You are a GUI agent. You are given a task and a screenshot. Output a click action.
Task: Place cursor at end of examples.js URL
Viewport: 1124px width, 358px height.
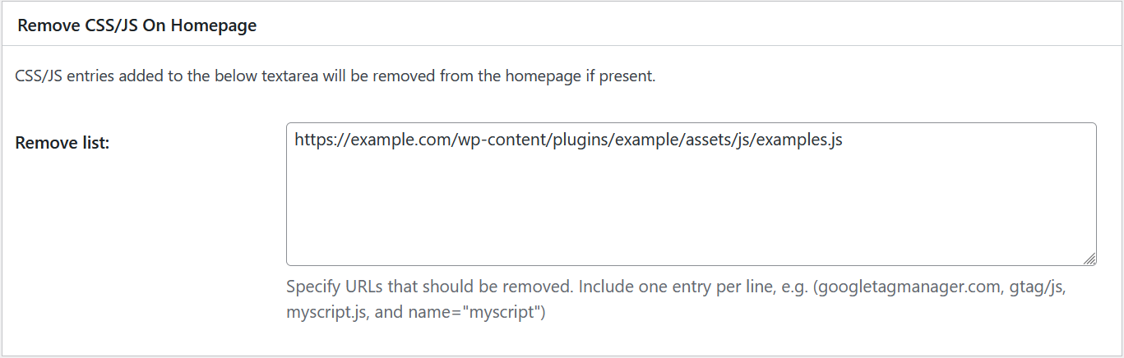(844, 140)
